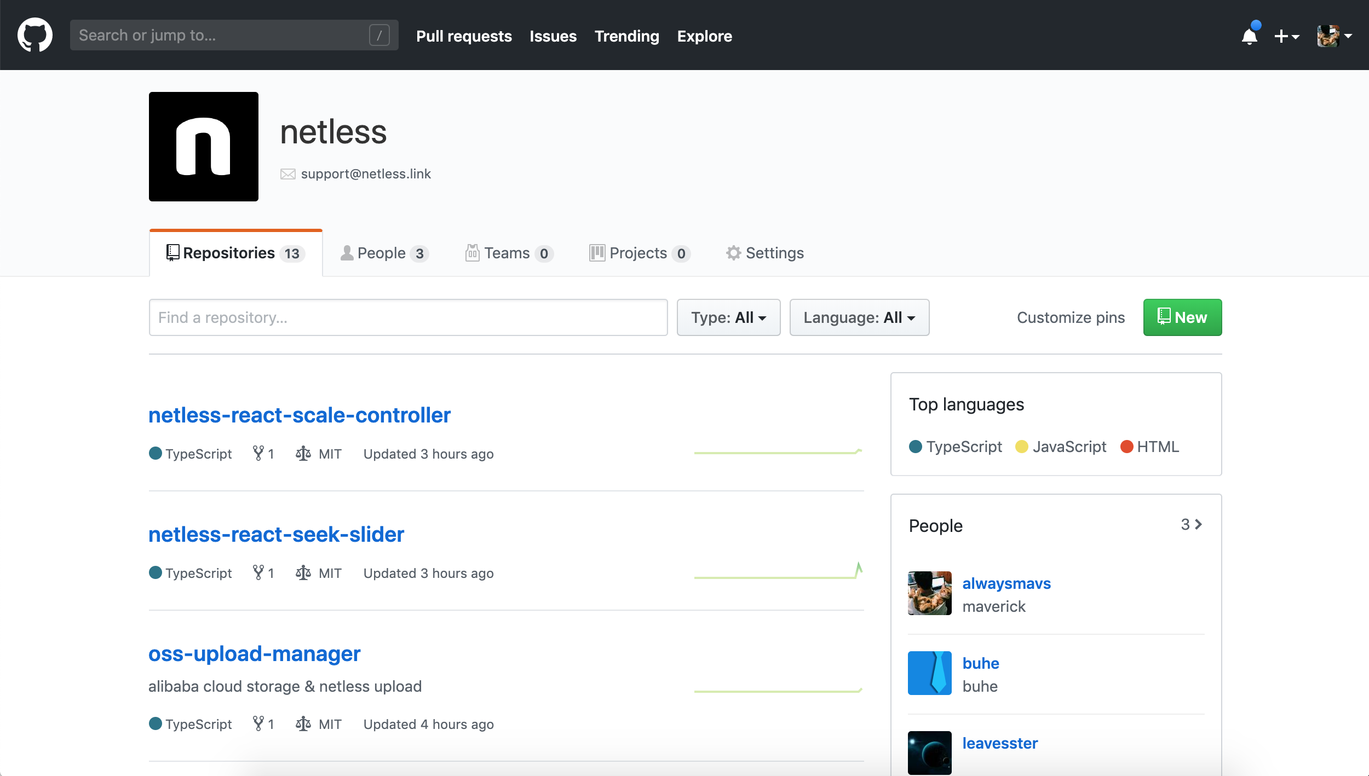The height and width of the screenshot is (776, 1369).
Task: Open Issues in the top navigation
Action: click(553, 36)
